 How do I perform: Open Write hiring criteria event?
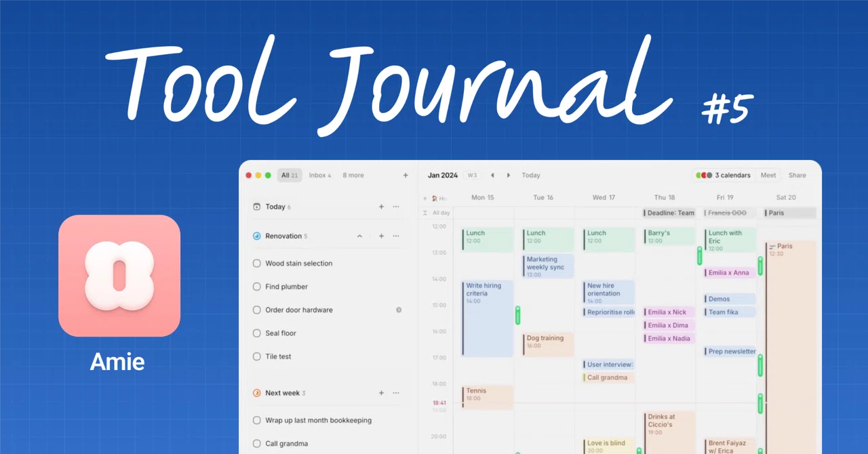point(488,318)
